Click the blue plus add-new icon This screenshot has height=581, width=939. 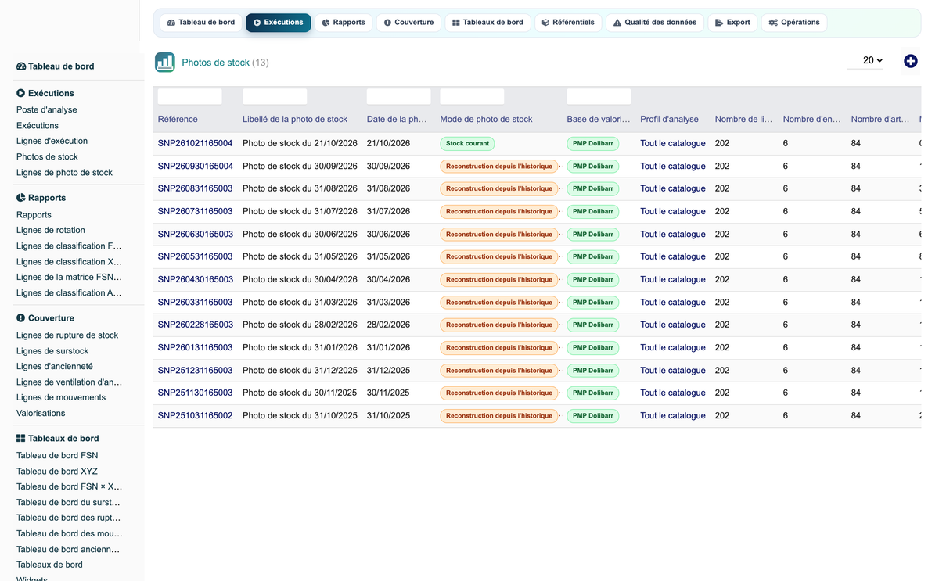click(x=911, y=61)
